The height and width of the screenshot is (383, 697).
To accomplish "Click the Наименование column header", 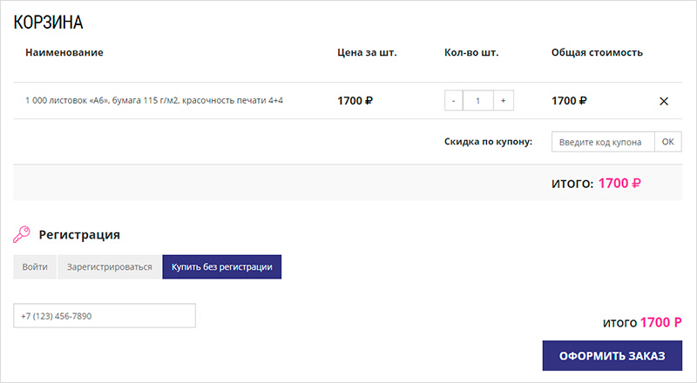I will (64, 52).
